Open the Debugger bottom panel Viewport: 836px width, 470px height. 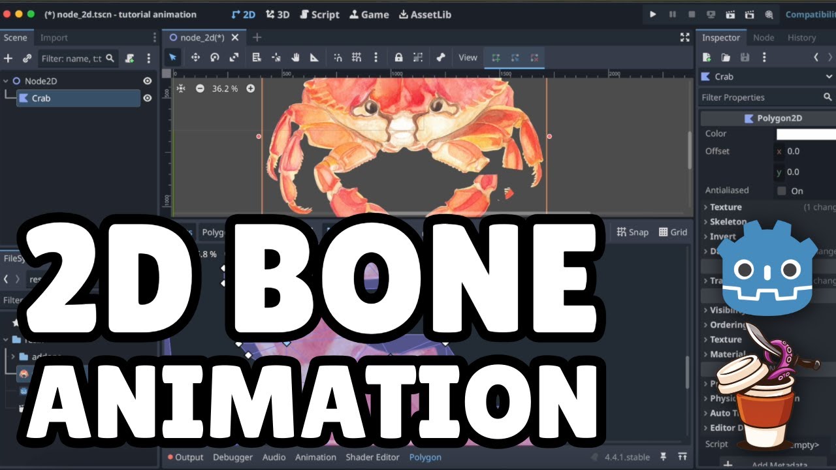coord(233,457)
